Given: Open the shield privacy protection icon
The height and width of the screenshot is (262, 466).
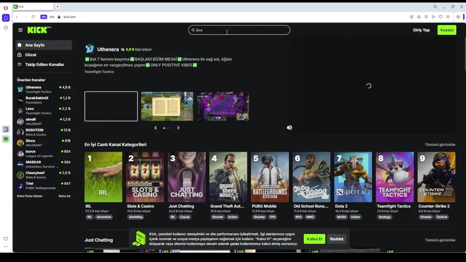Looking at the screenshot, I should click(x=426, y=17).
